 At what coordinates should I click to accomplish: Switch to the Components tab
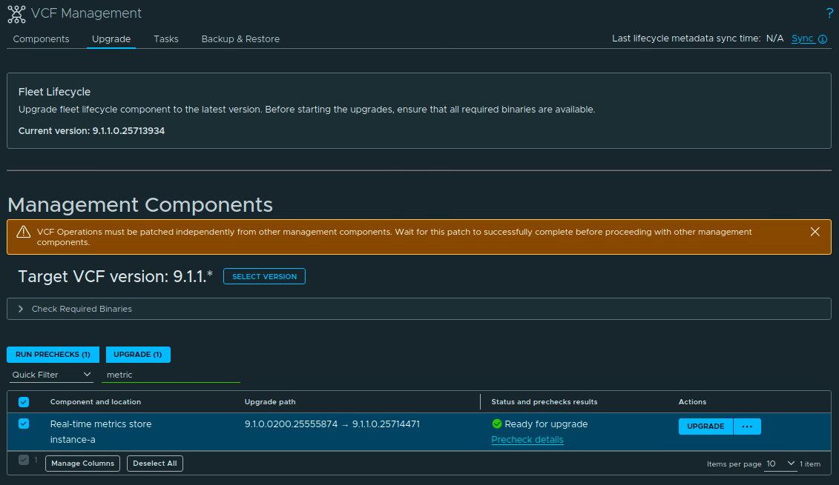[x=42, y=39]
